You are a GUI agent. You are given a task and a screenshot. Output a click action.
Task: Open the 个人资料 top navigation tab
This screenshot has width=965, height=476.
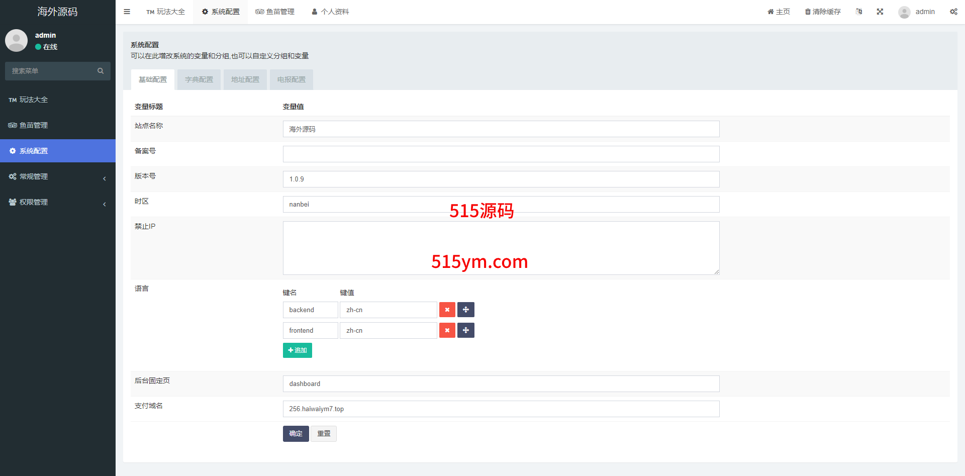click(x=330, y=12)
